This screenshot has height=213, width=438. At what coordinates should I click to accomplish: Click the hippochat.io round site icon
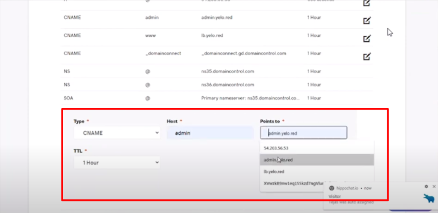point(331,188)
